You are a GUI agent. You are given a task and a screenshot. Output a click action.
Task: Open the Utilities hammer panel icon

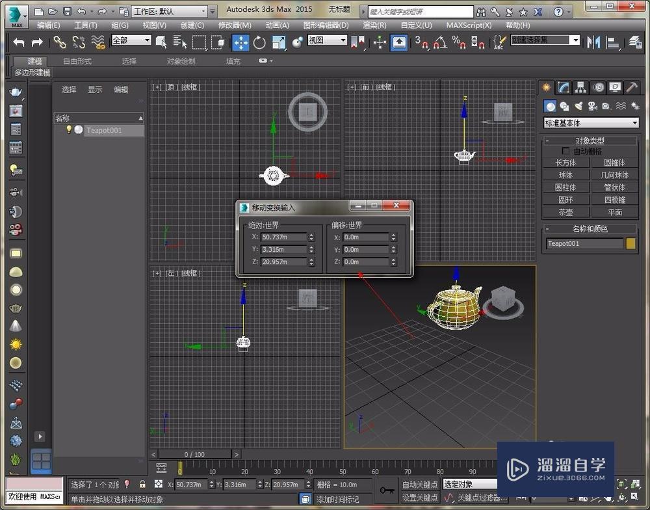tap(631, 87)
